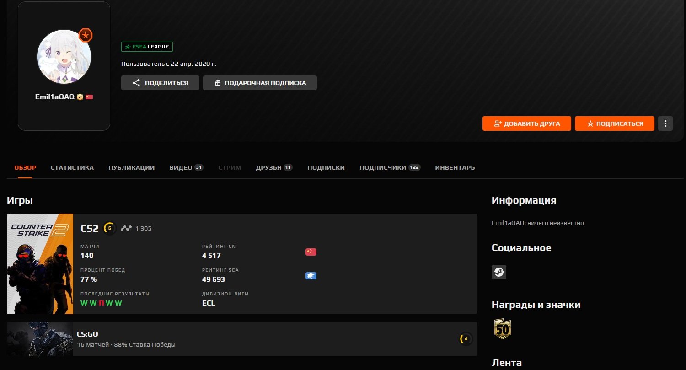Click the CS2 game title
The width and height of the screenshot is (686, 370).
pos(90,228)
